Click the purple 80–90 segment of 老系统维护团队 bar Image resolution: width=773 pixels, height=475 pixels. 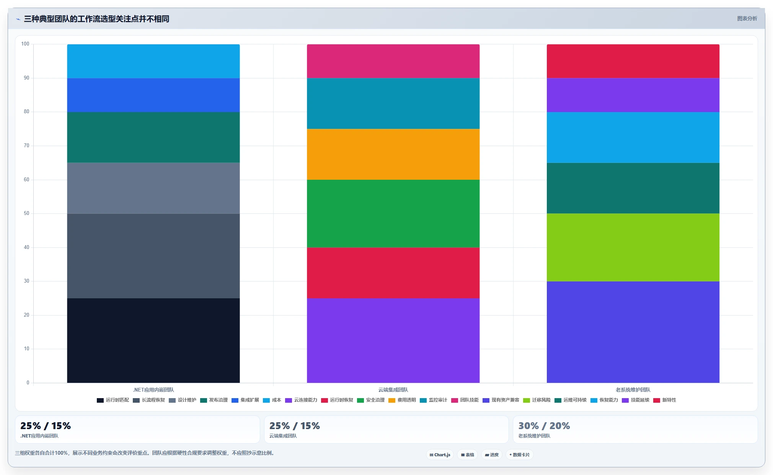click(x=633, y=95)
